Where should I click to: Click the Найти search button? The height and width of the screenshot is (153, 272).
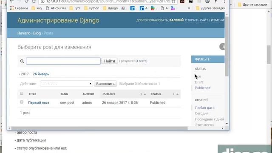(110, 61)
